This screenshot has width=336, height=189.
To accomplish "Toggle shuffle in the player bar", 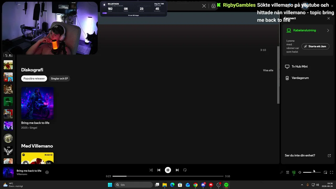I will click(x=151, y=170).
